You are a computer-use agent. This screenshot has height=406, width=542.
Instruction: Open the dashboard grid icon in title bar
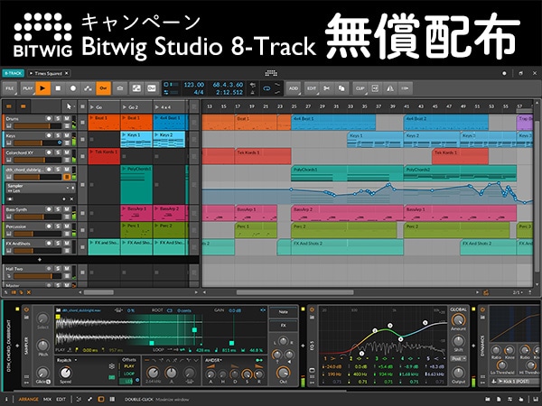[x=271, y=73]
